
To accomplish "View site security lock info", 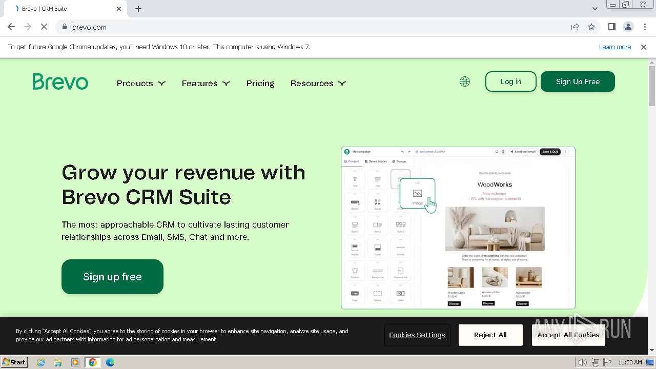I will click(x=64, y=27).
